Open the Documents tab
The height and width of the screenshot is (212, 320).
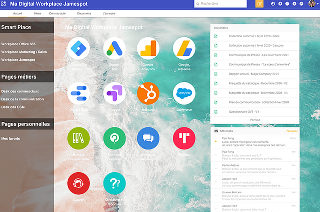pos(84,13)
